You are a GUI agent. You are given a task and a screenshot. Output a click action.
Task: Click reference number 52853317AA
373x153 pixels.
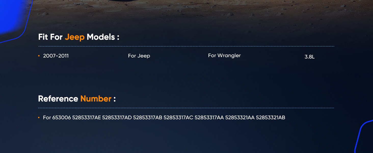point(209,118)
